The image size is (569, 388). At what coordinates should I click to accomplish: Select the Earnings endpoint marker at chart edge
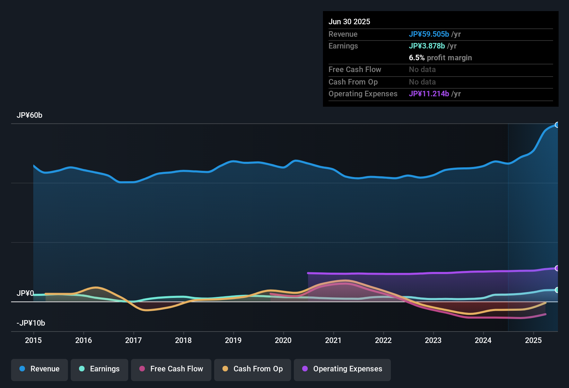click(x=557, y=290)
